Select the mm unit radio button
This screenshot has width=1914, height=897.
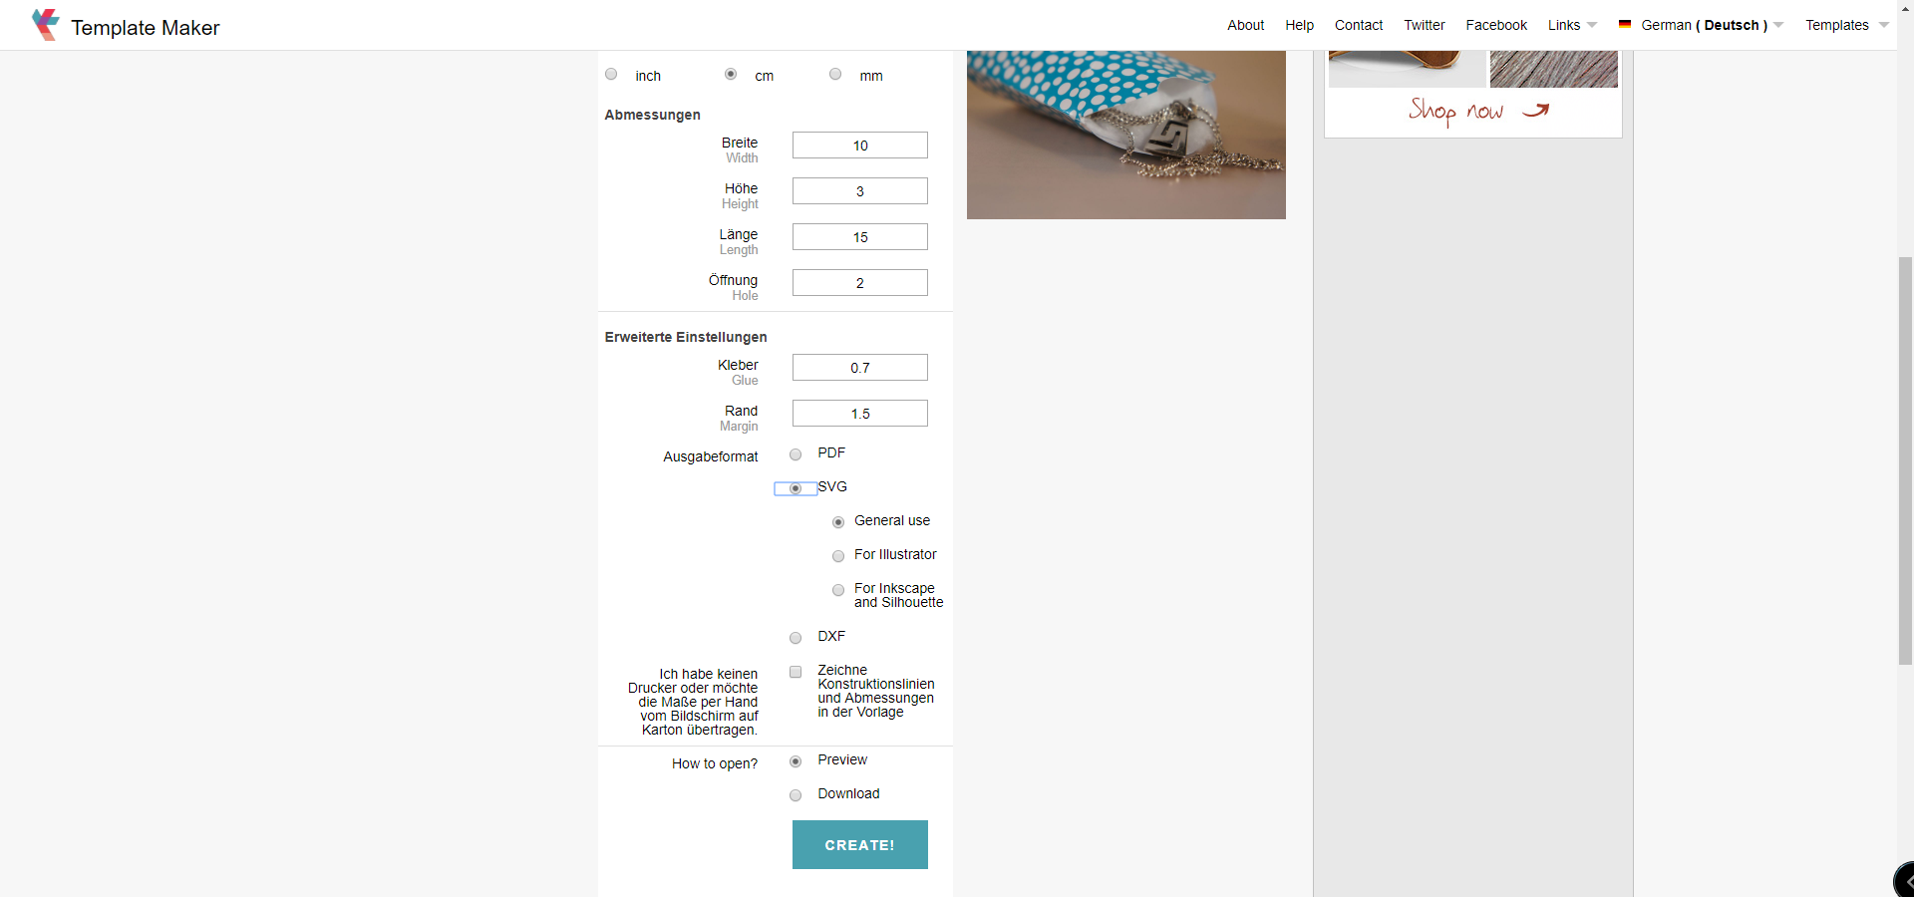pos(835,75)
